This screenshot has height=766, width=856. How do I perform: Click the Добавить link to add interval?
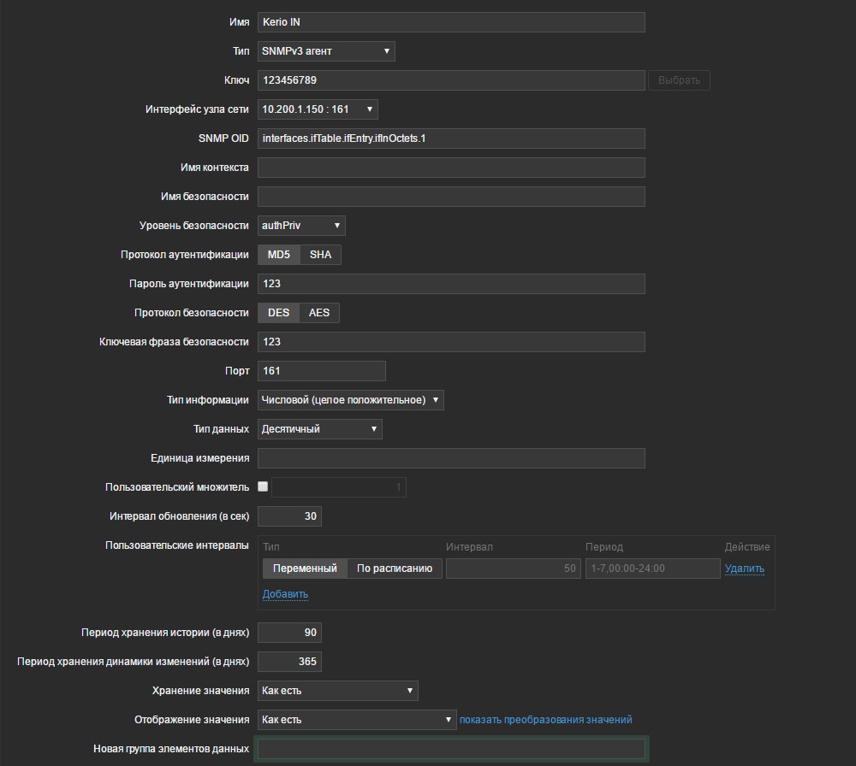tap(285, 593)
